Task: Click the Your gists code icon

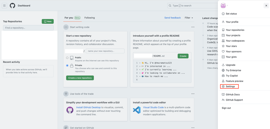Action: (223, 57)
